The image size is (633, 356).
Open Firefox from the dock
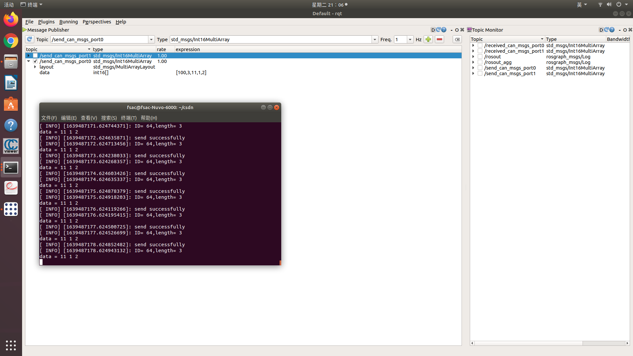(x=11, y=19)
